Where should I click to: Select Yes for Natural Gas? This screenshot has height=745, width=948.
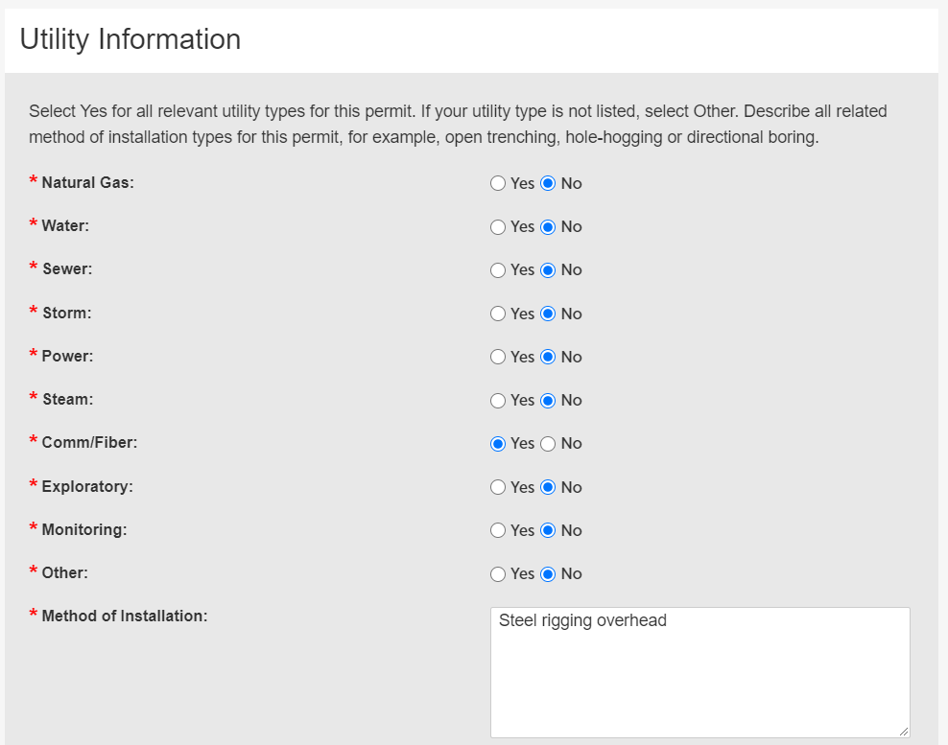click(x=498, y=183)
